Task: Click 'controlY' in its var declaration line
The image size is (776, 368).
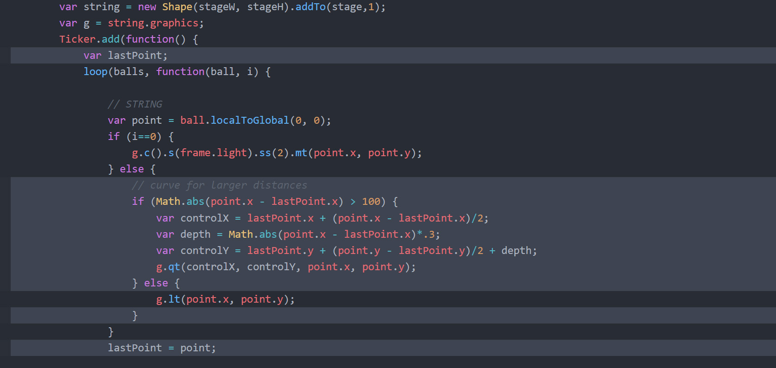Action: point(205,251)
